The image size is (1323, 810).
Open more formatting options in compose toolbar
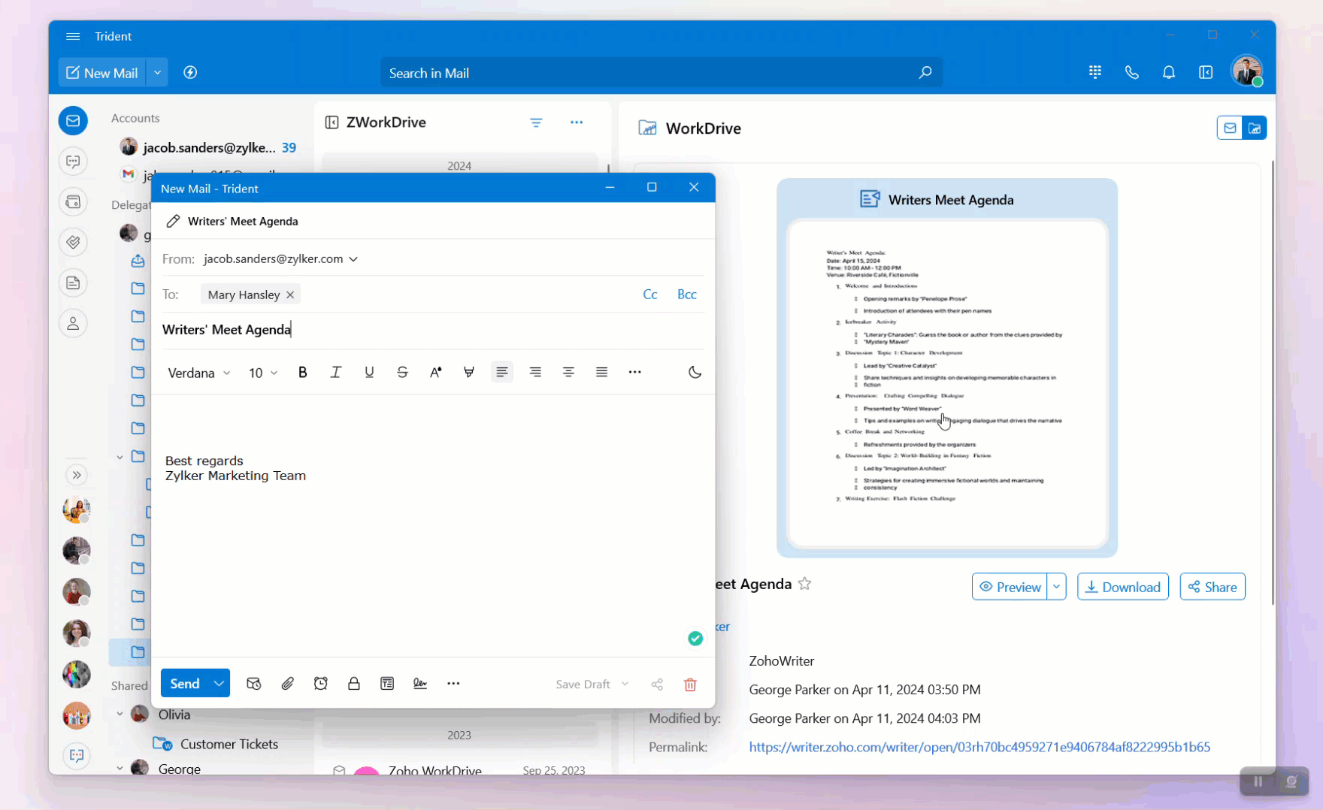pos(635,373)
